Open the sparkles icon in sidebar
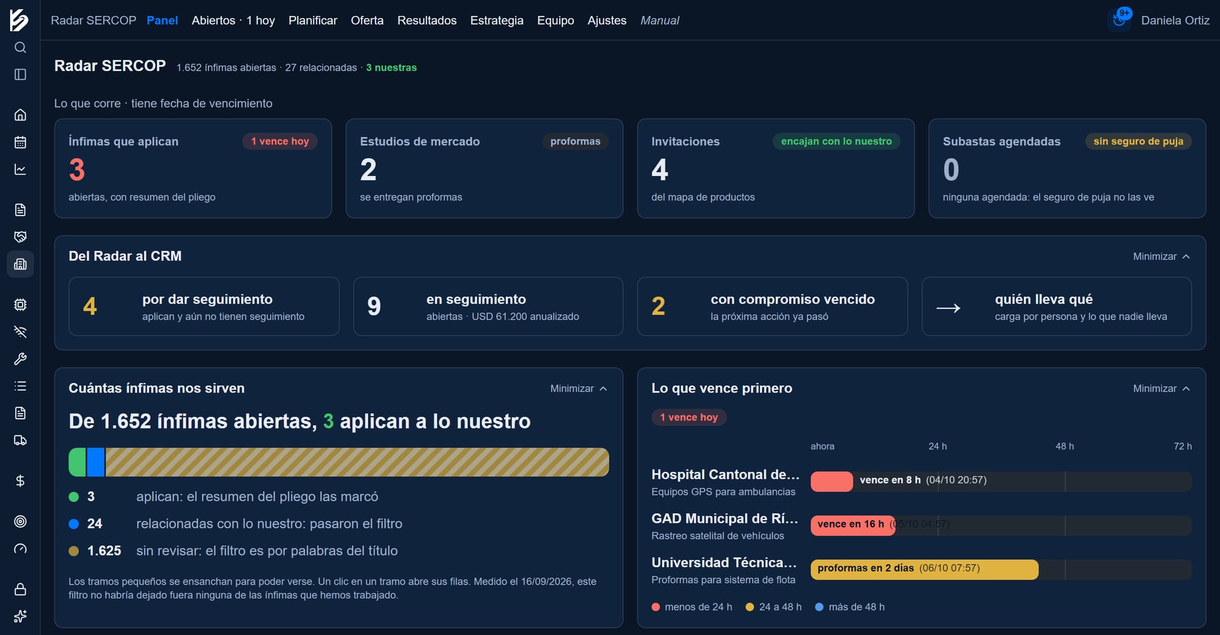 (x=20, y=616)
